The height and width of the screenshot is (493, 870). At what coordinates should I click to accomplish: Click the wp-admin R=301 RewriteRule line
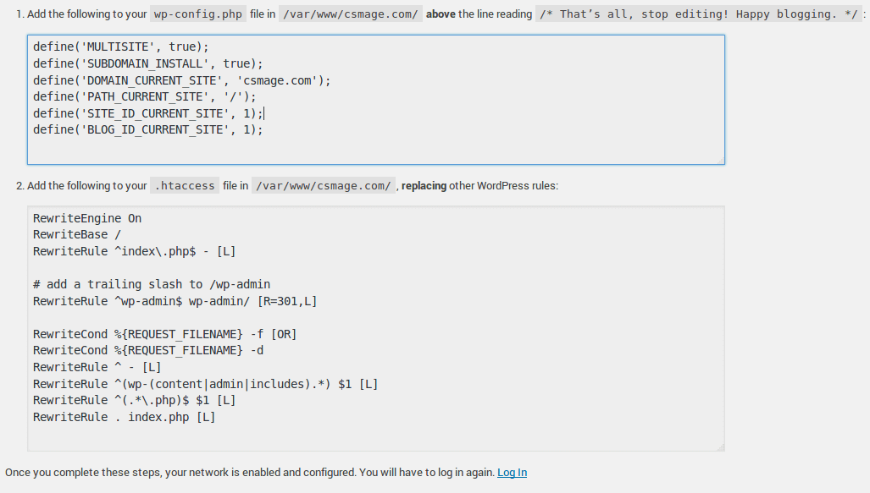(x=175, y=301)
